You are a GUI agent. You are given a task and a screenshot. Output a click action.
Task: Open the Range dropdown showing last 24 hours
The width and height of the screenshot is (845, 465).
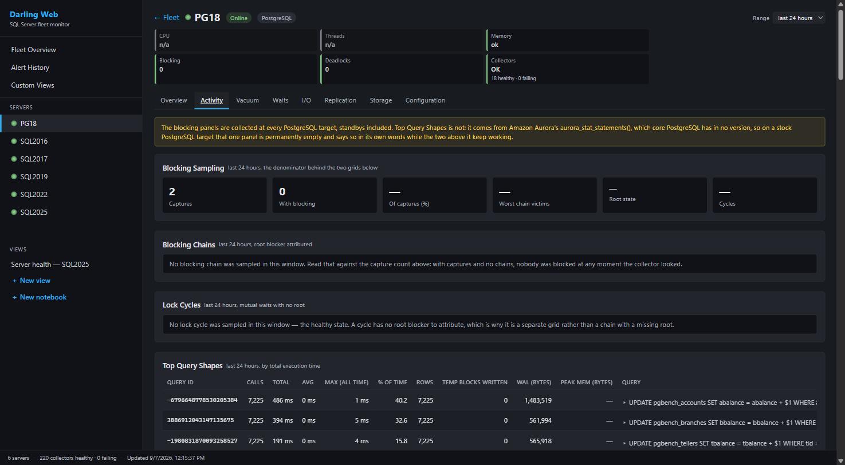(799, 18)
